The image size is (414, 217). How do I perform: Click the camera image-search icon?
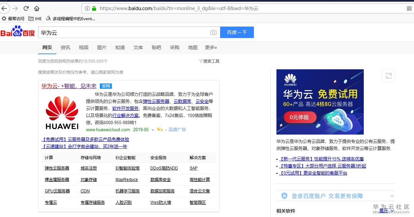pos(213,32)
